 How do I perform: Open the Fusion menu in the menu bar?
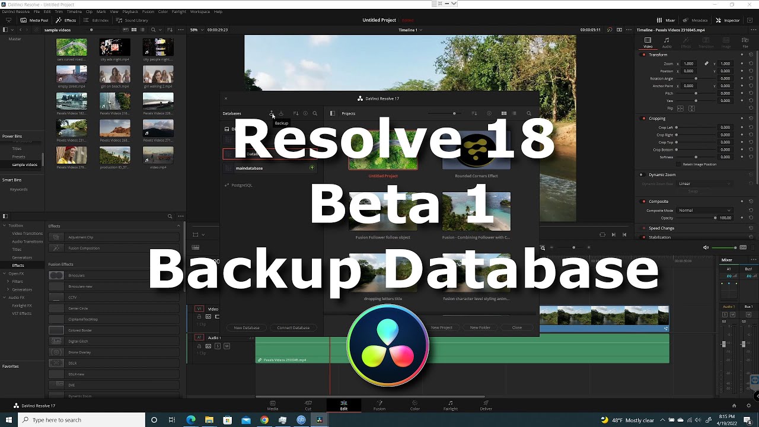coord(148,11)
